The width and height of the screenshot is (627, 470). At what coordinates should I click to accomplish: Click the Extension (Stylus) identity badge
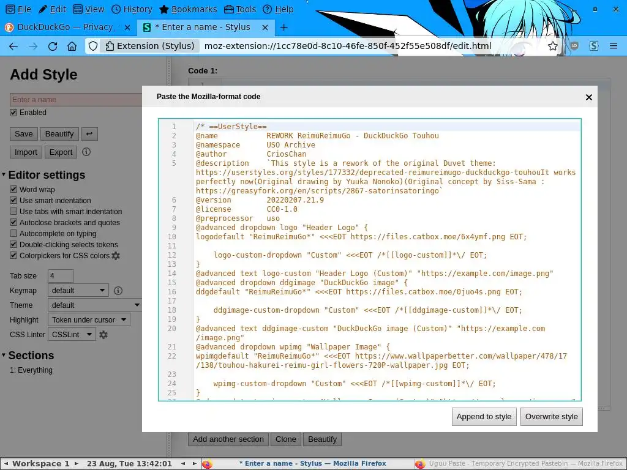pyautogui.click(x=149, y=47)
